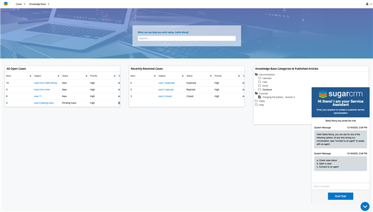This screenshot has width=373, height=212.
Task: Select the Database category
Action: coord(267,89)
